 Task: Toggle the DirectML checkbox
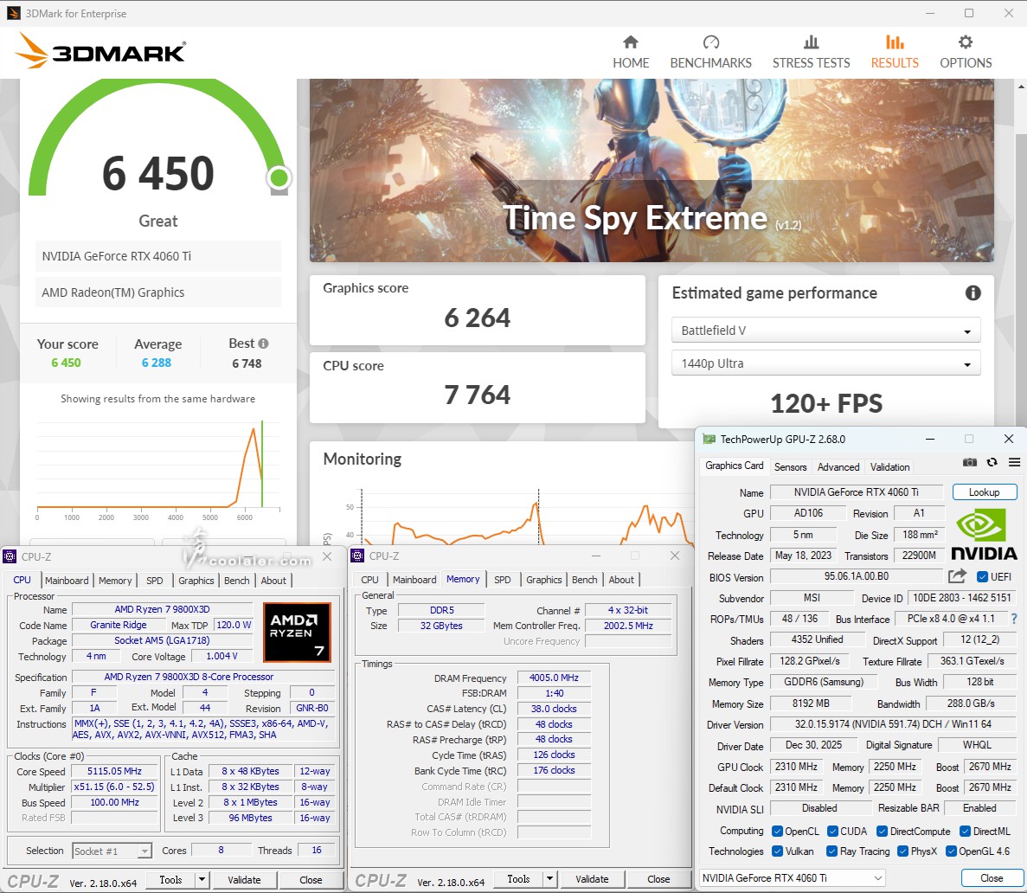pyautogui.click(x=965, y=832)
